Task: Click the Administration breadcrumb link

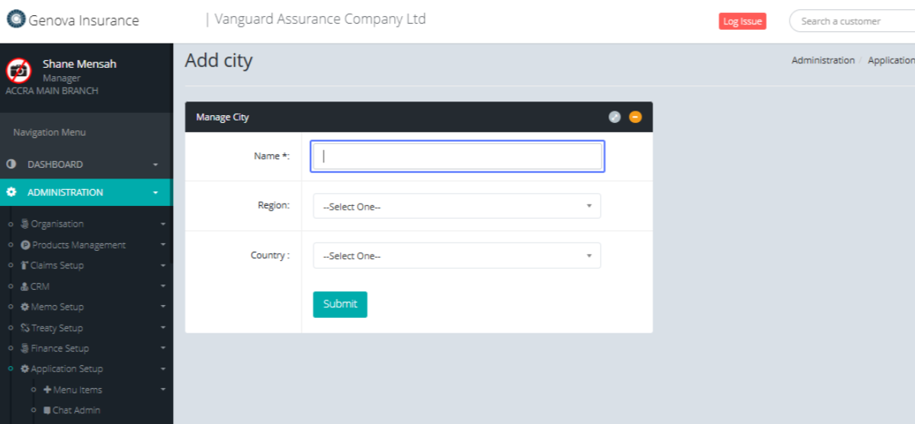Action: [x=823, y=60]
